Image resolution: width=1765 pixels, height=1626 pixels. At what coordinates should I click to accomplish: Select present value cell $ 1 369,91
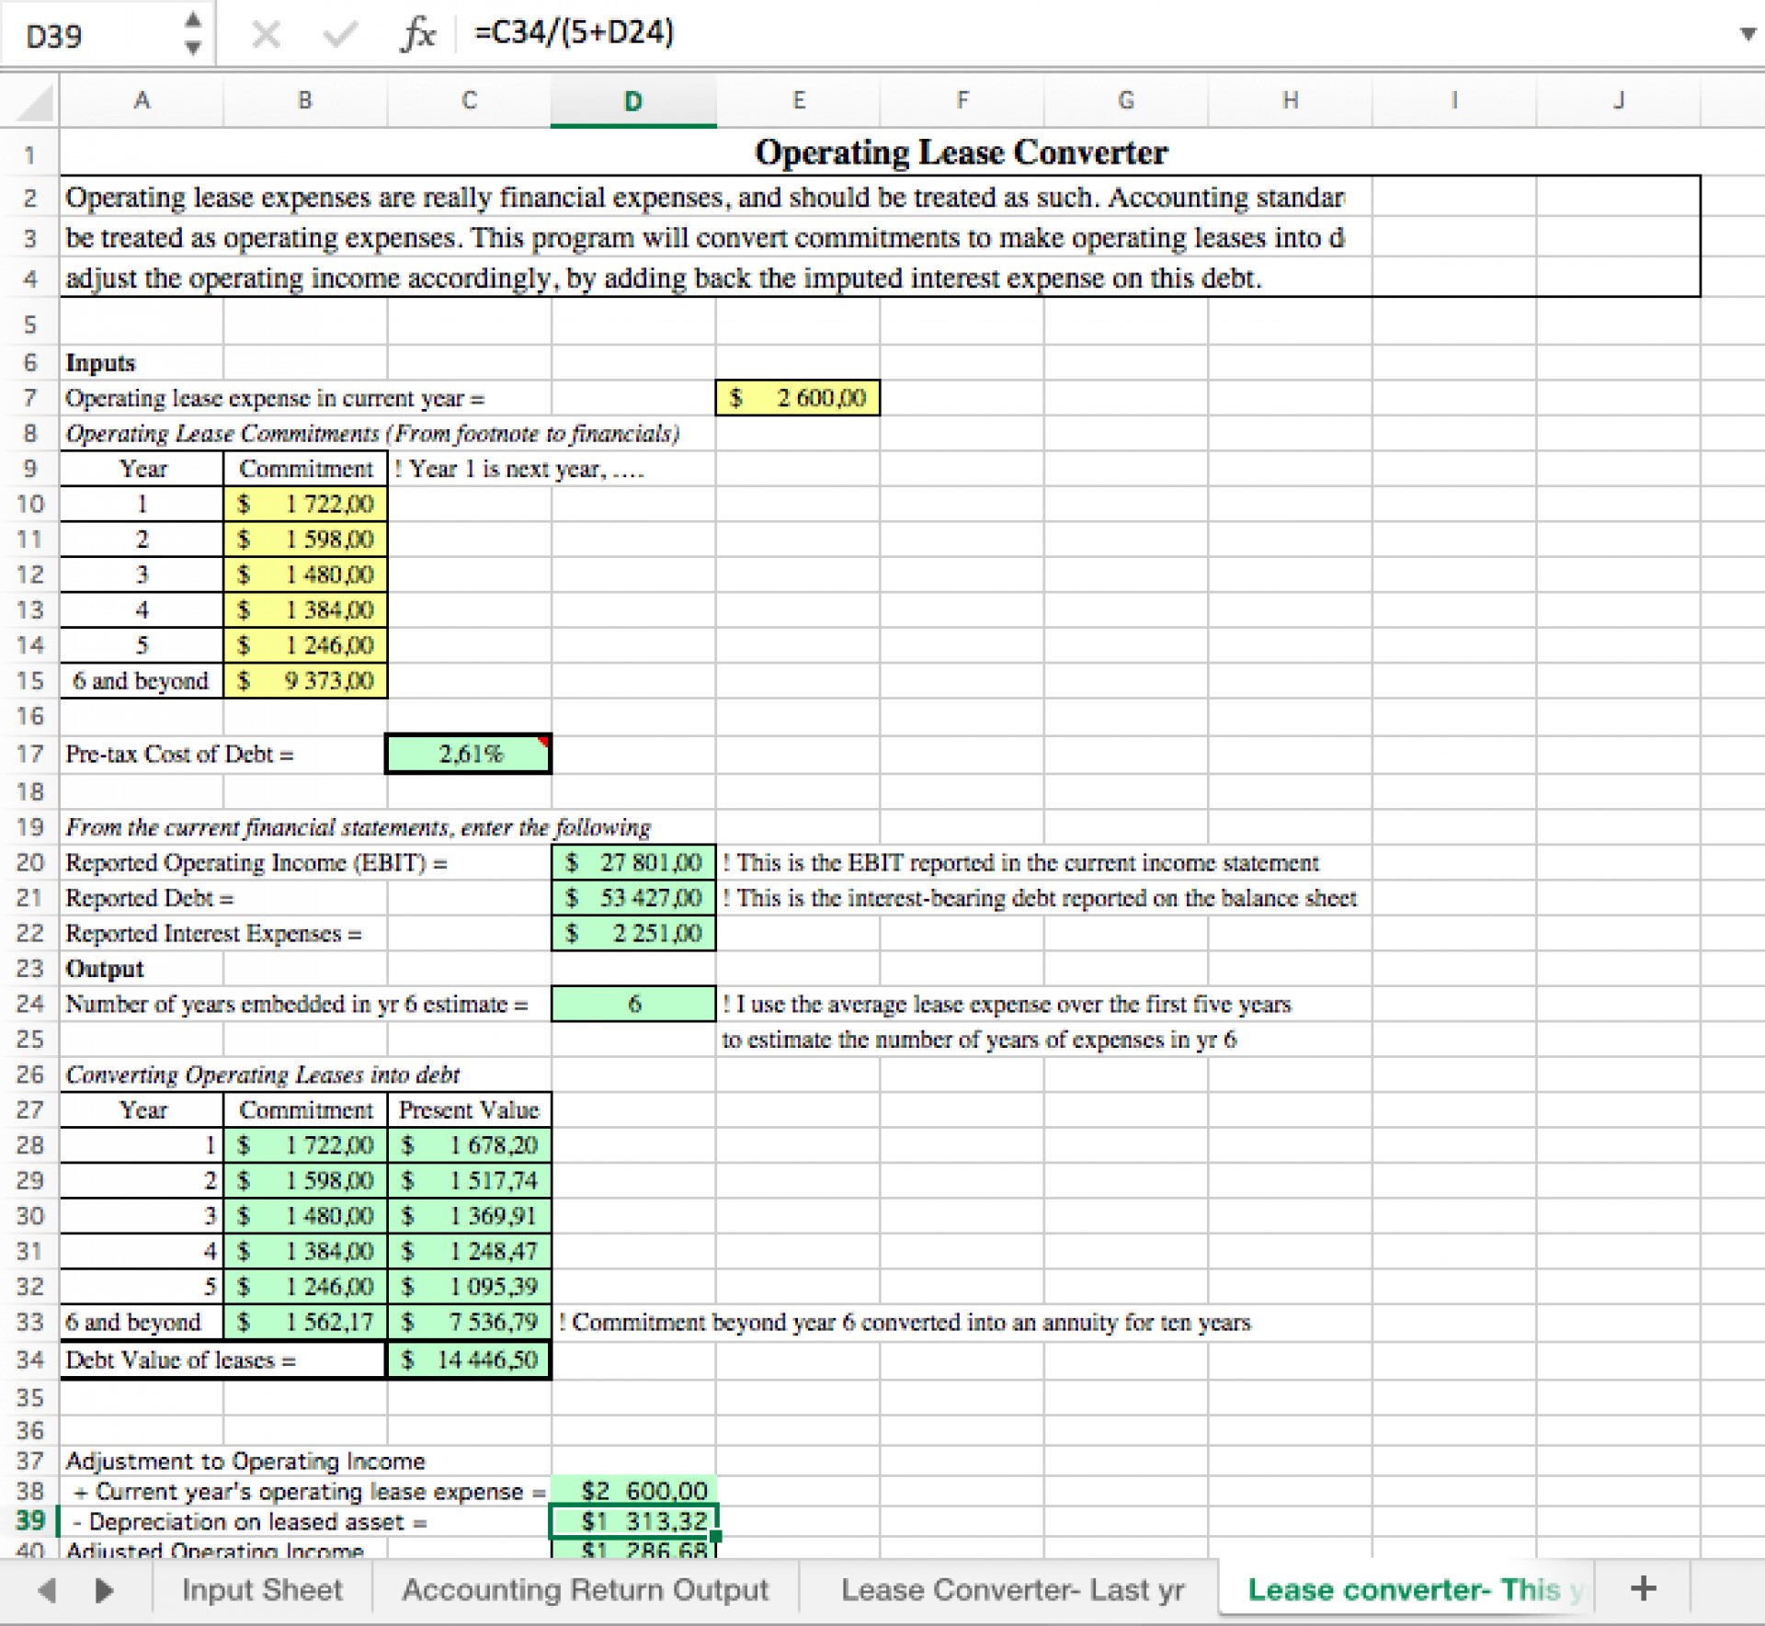[470, 1216]
